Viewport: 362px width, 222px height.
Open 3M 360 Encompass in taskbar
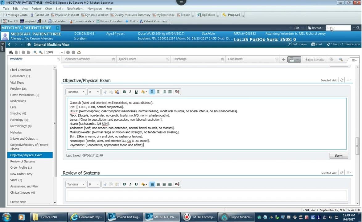click(x=200, y=217)
